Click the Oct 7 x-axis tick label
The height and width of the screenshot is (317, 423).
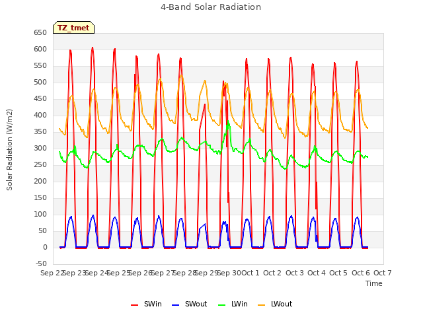coord(383,273)
